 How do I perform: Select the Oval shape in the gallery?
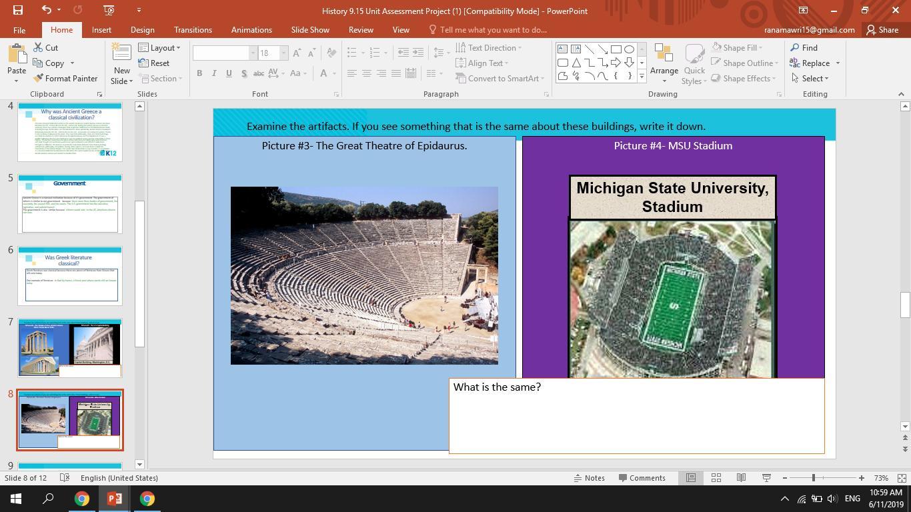point(629,49)
